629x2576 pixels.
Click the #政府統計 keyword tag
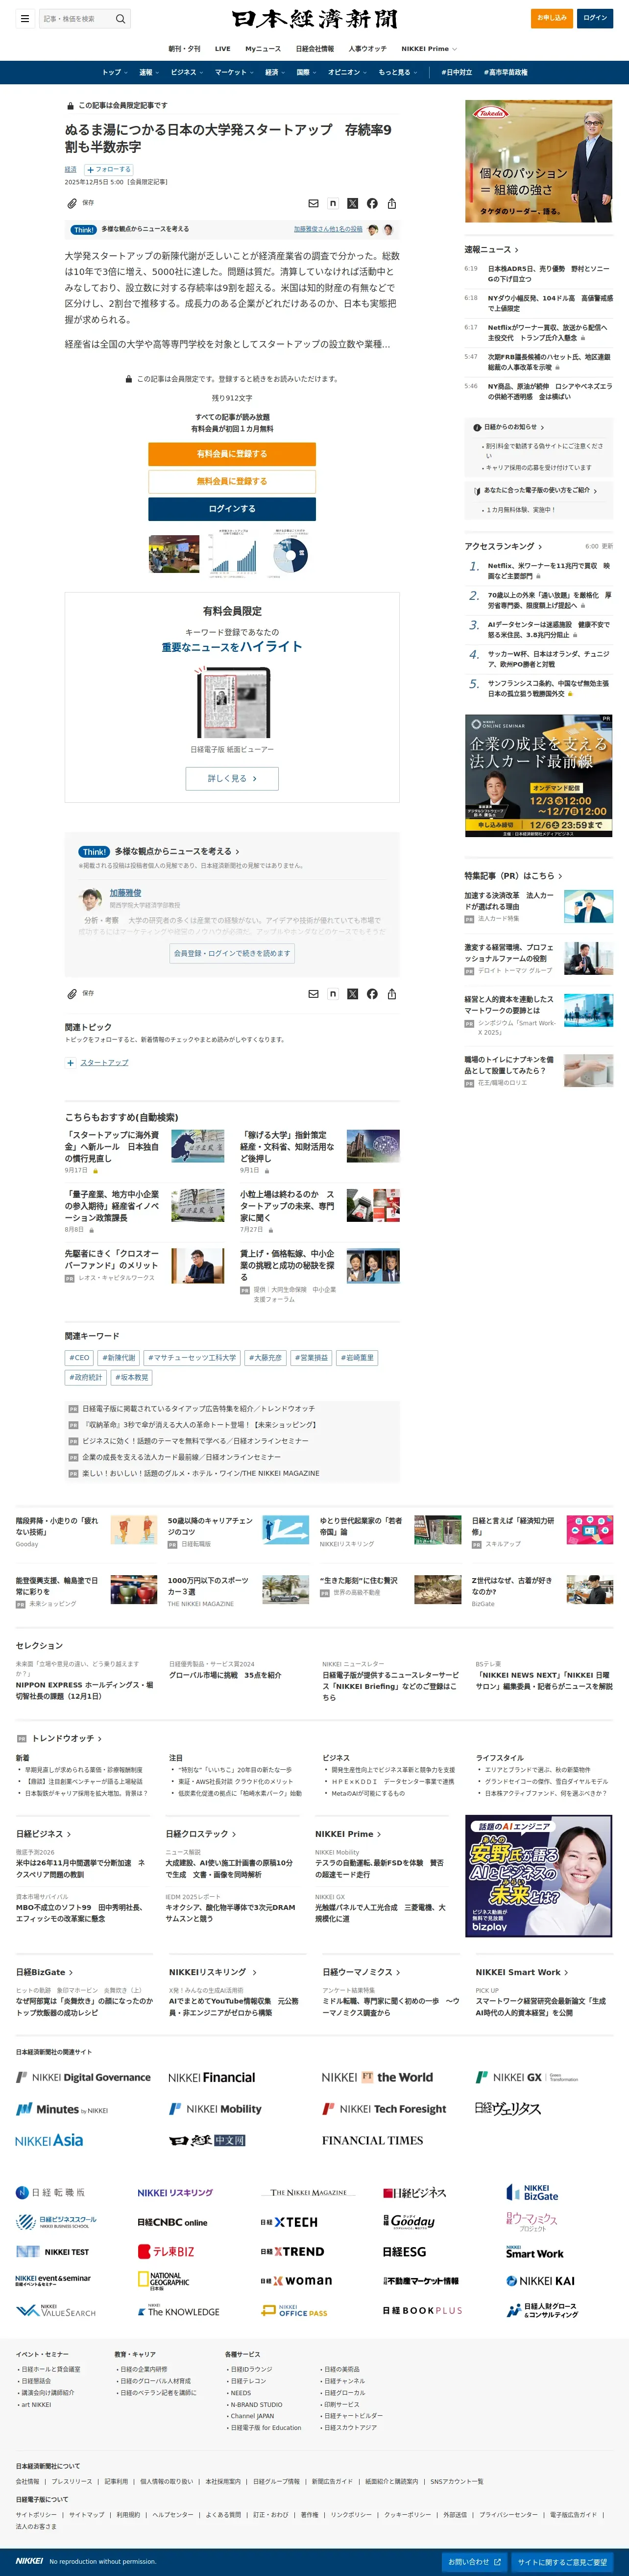click(x=86, y=1377)
